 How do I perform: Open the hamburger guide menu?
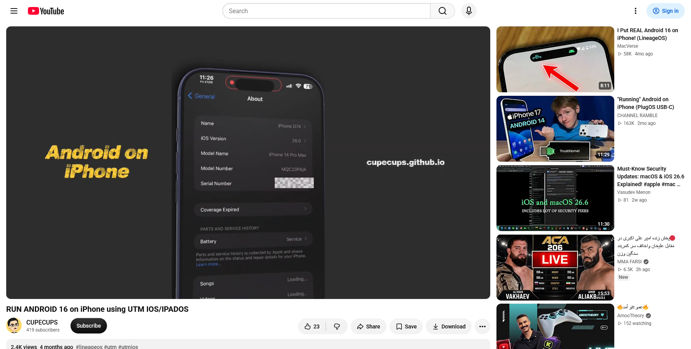[14, 11]
